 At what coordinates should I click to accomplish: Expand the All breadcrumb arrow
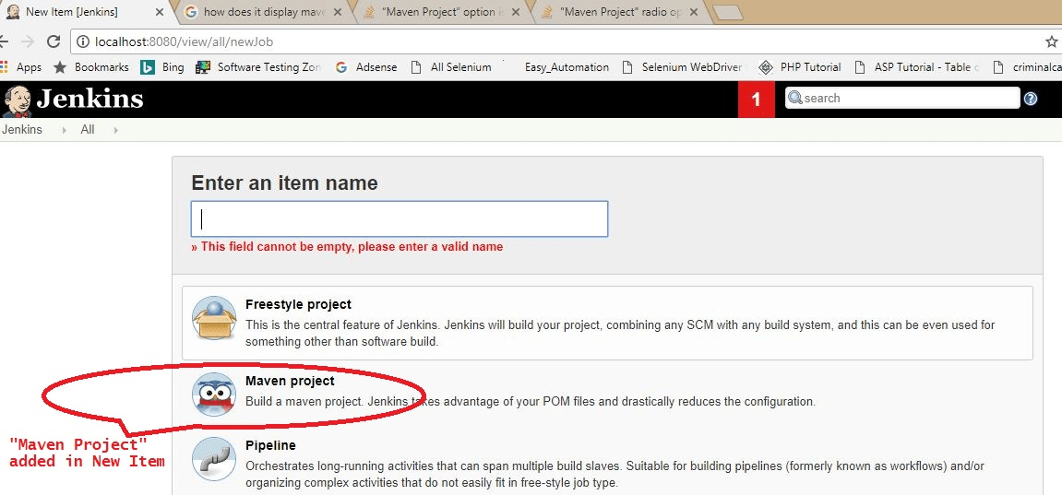click(x=116, y=130)
